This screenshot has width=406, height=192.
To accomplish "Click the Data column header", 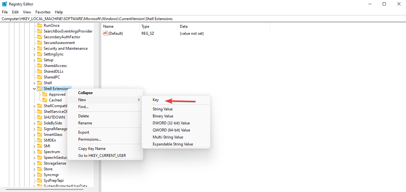I will (224, 26).
